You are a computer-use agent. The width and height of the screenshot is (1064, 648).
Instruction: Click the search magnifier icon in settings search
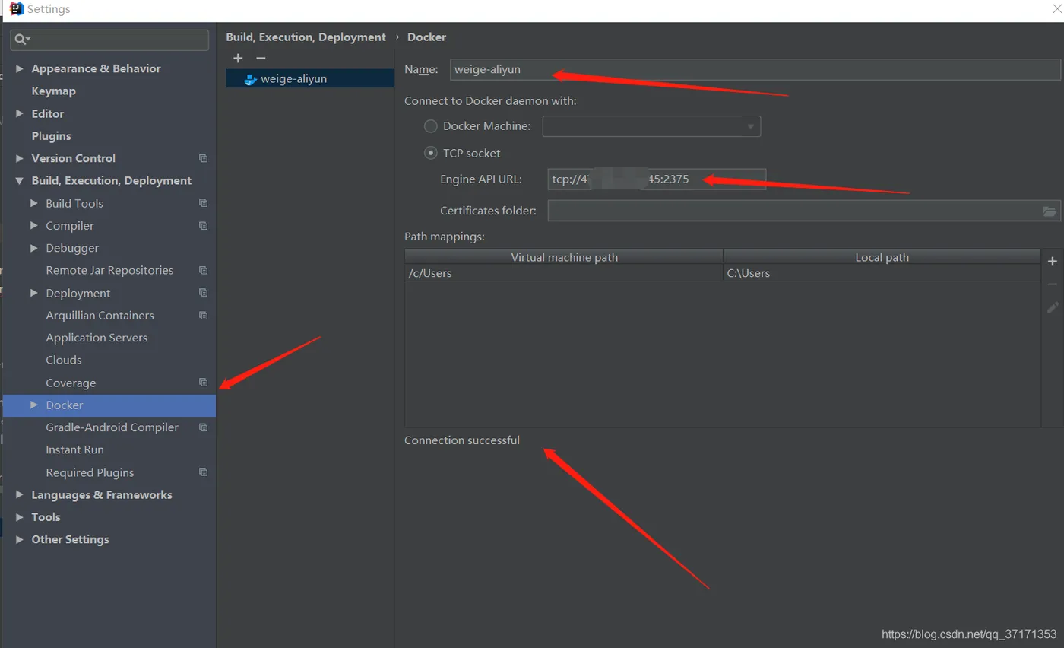pos(22,40)
